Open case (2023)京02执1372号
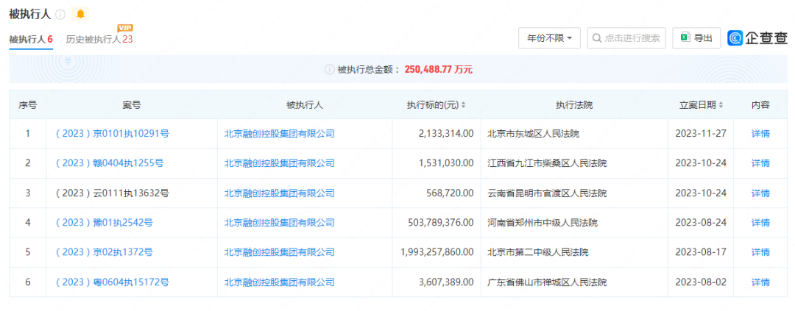Image resolution: width=795 pixels, height=311 pixels. coord(104,252)
